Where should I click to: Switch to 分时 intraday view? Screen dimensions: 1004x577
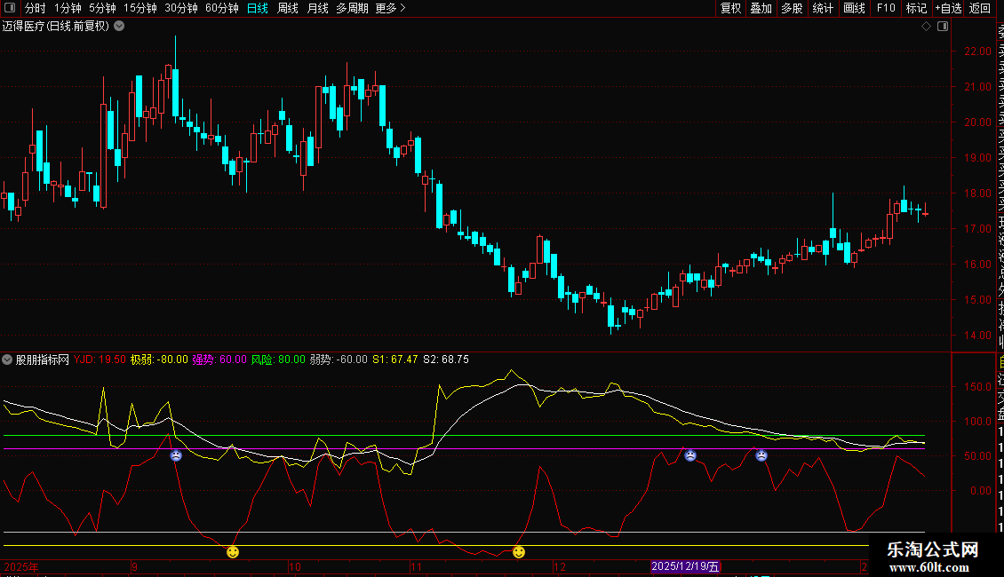click(36, 8)
